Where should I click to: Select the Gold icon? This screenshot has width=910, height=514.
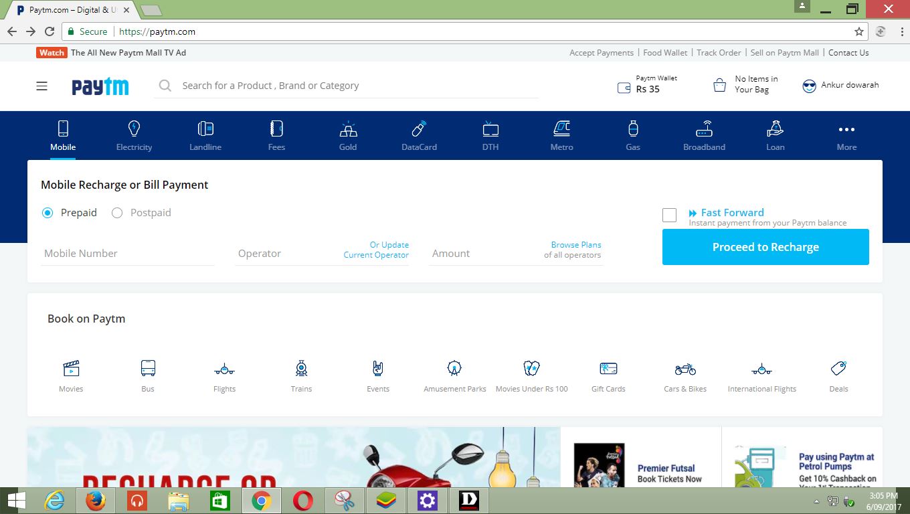[348, 128]
